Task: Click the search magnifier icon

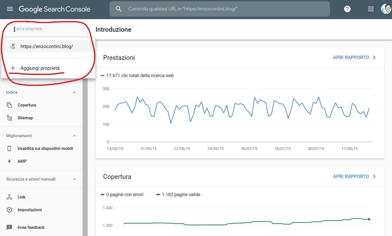Action: pyautogui.click(x=118, y=9)
